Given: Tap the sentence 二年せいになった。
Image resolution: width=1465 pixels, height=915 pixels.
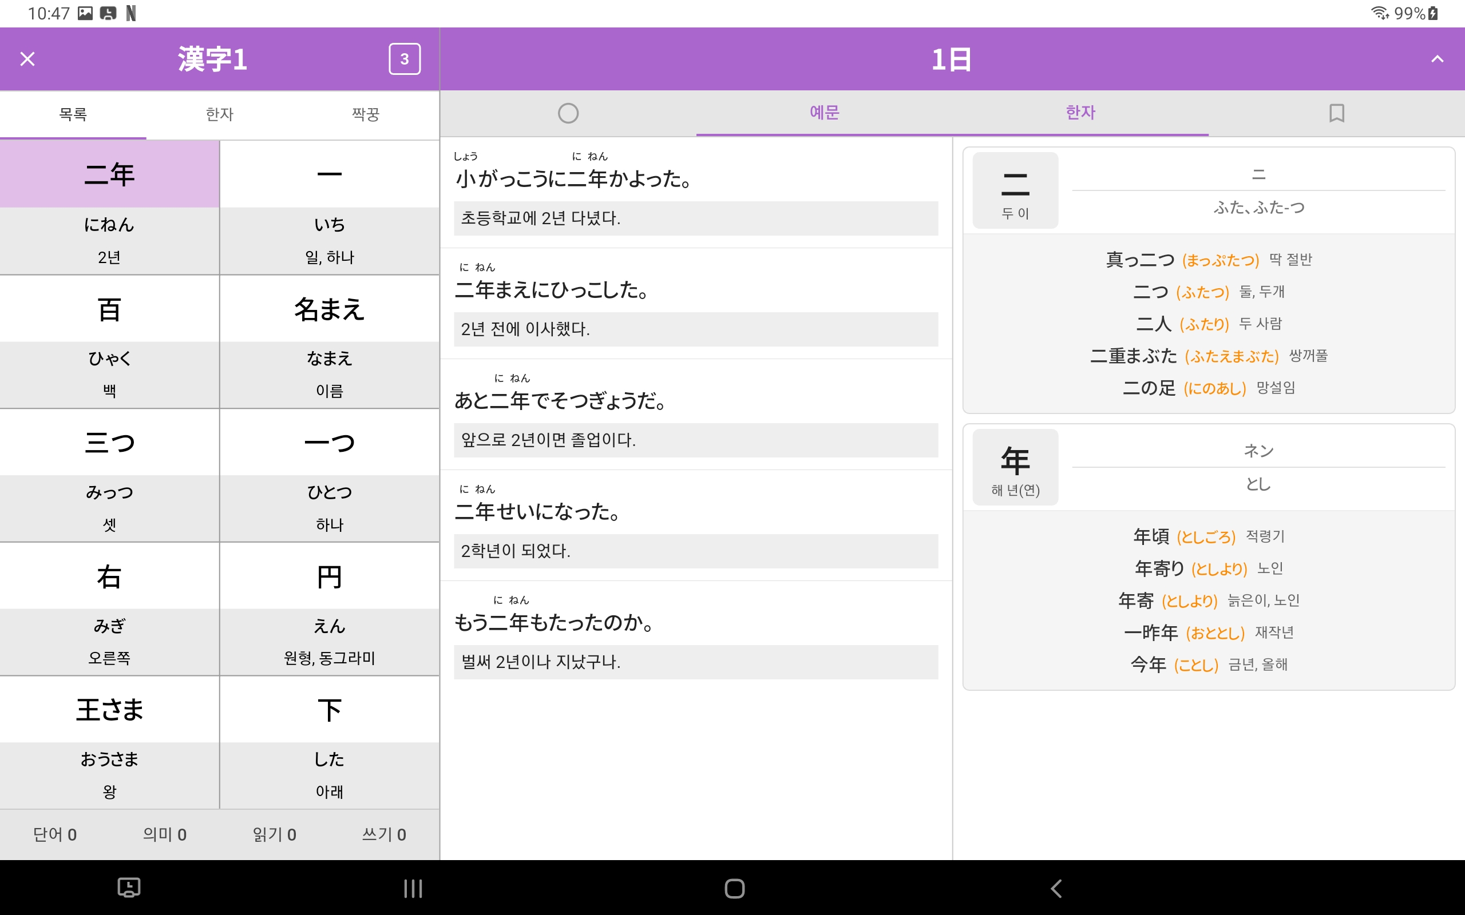Looking at the screenshot, I should click(537, 512).
